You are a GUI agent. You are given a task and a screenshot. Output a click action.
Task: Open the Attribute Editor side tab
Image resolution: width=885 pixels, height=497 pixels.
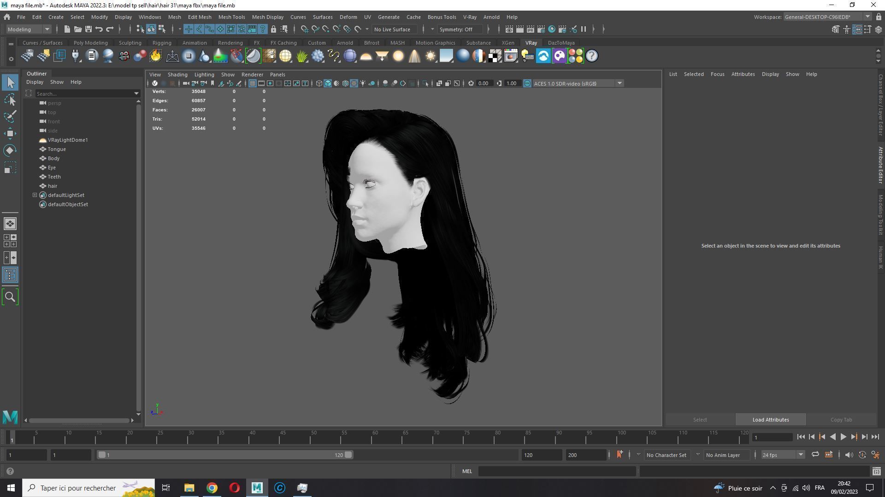pyautogui.click(x=880, y=165)
